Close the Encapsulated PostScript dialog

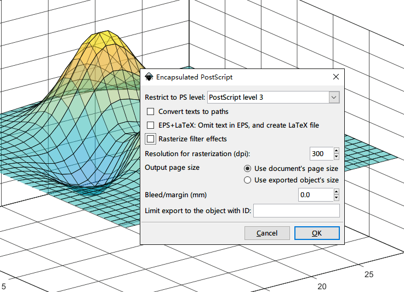click(x=335, y=77)
